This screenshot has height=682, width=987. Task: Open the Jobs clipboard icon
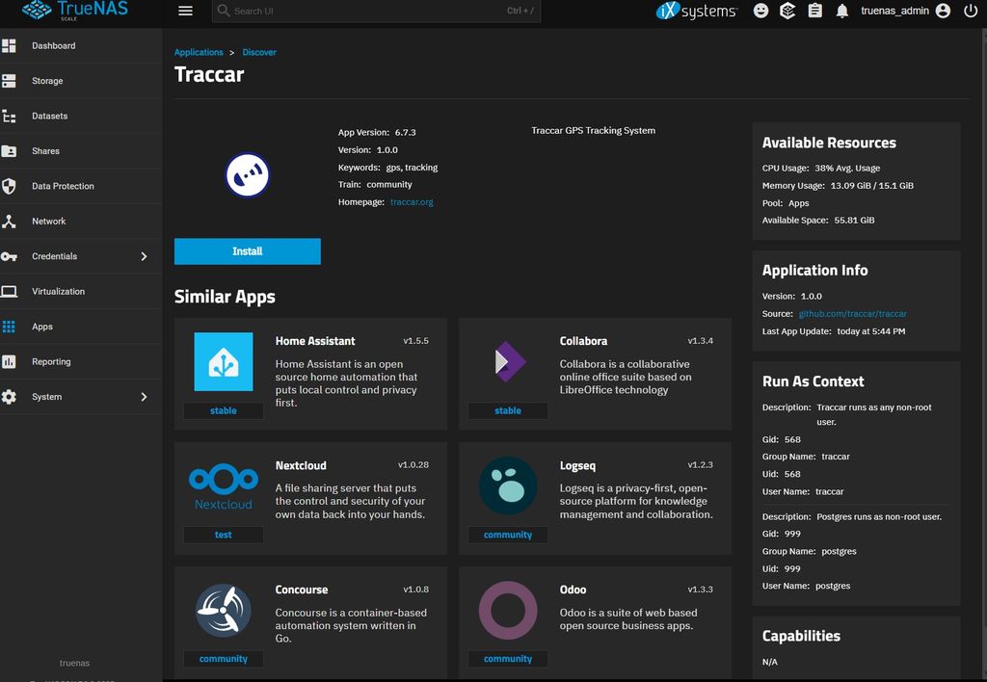(x=815, y=11)
